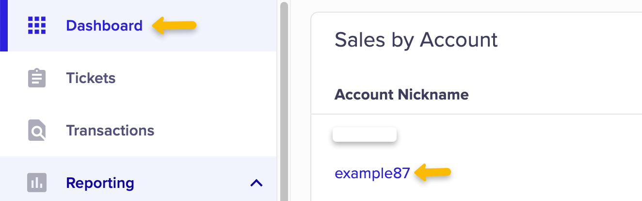Viewport: 642px width, 201px height.
Task: Click empty space right of Tickets label
Action: (194, 78)
